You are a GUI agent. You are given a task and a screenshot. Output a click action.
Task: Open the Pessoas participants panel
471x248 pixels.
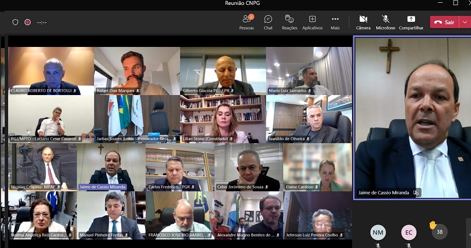point(246,22)
